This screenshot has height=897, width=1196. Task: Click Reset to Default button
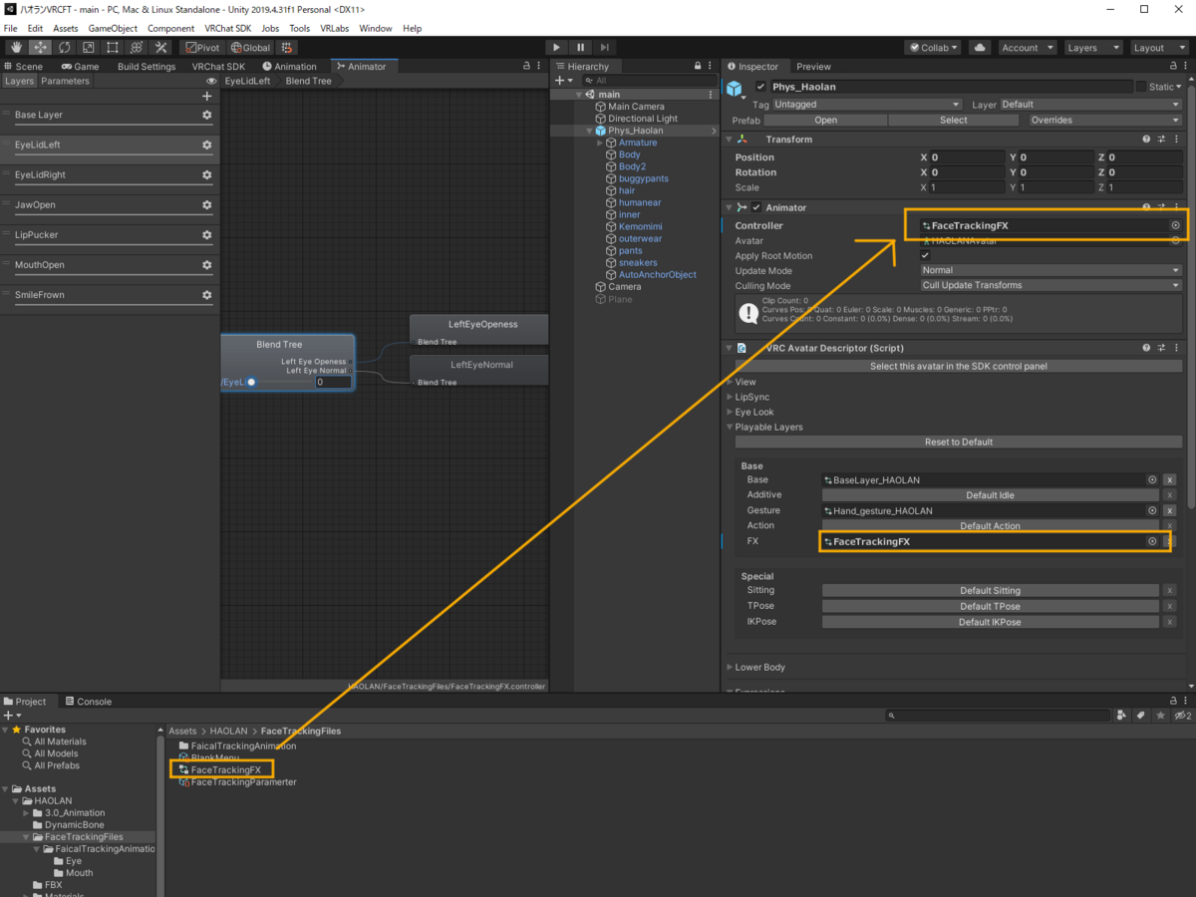point(959,442)
